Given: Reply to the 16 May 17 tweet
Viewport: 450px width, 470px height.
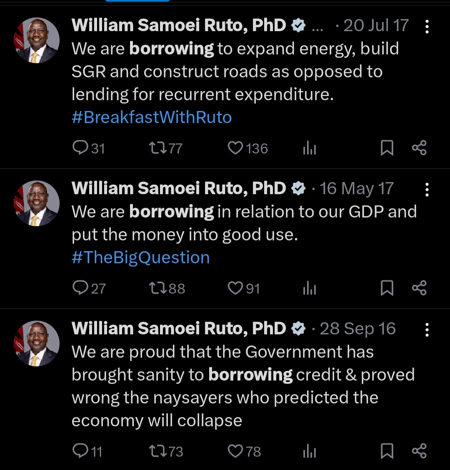Looking at the screenshot, I should point(79,288).
